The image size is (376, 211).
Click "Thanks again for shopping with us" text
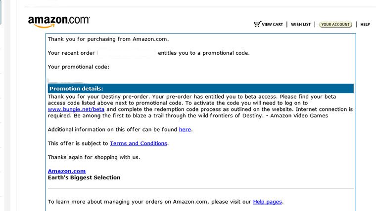(94, 157)
